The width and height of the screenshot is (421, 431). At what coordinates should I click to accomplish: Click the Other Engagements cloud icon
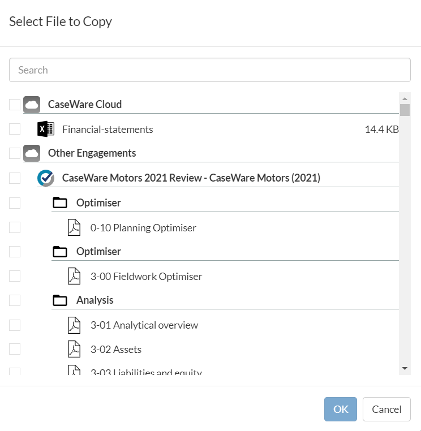(32, 153)
